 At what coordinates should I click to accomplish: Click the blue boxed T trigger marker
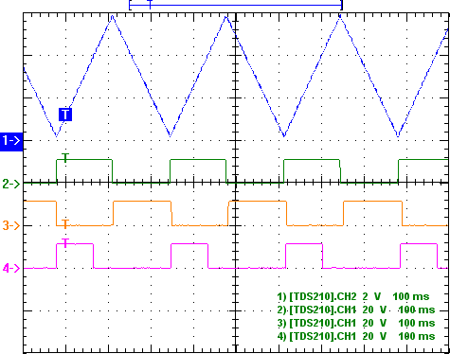65,115
